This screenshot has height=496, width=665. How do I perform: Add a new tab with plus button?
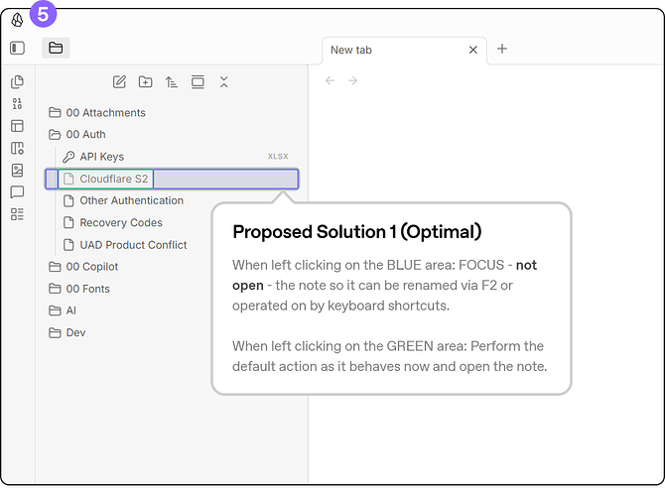pyautogui.click(x=502, y=49)
